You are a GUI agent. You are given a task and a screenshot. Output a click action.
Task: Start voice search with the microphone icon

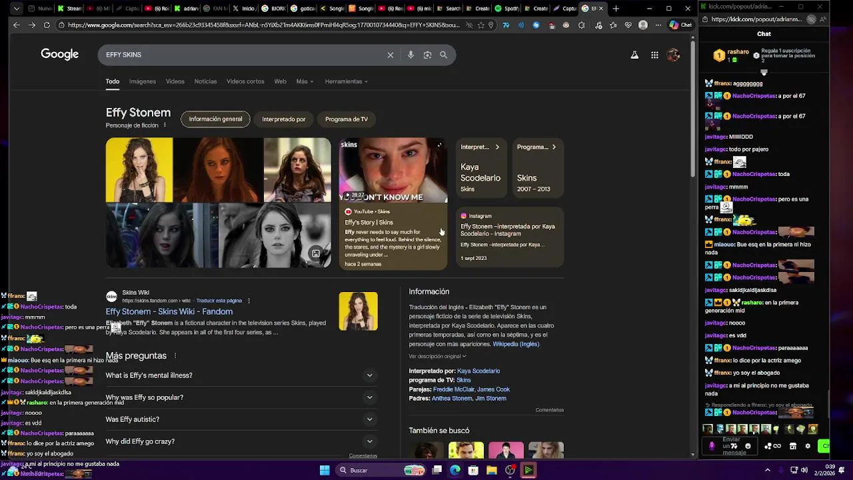tap(411, 55)
